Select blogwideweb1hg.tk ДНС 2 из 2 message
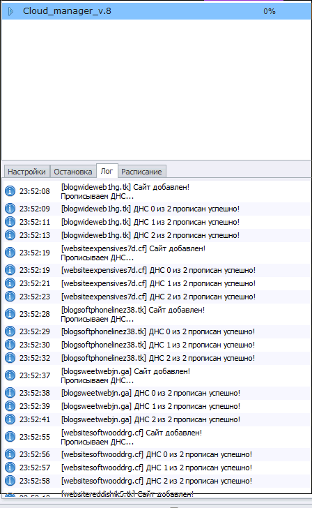The height and width of the screenshot is (508, 312). pos(150,235)
